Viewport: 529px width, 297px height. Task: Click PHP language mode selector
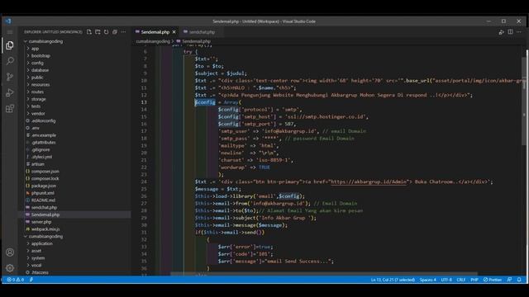(x=474, y=280)
